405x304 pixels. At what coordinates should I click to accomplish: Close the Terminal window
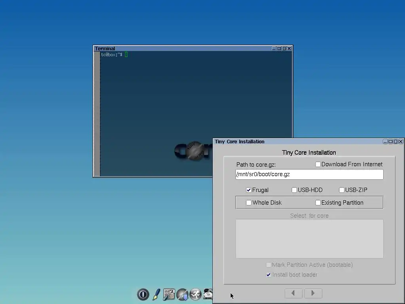289,48
